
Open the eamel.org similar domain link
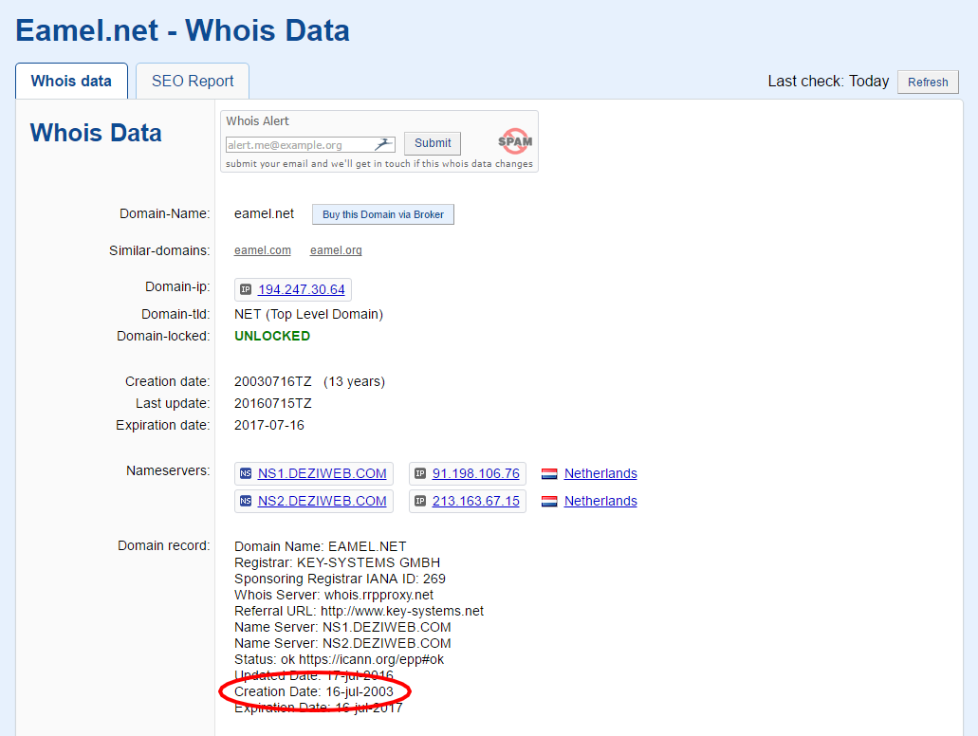coord(336,250)
